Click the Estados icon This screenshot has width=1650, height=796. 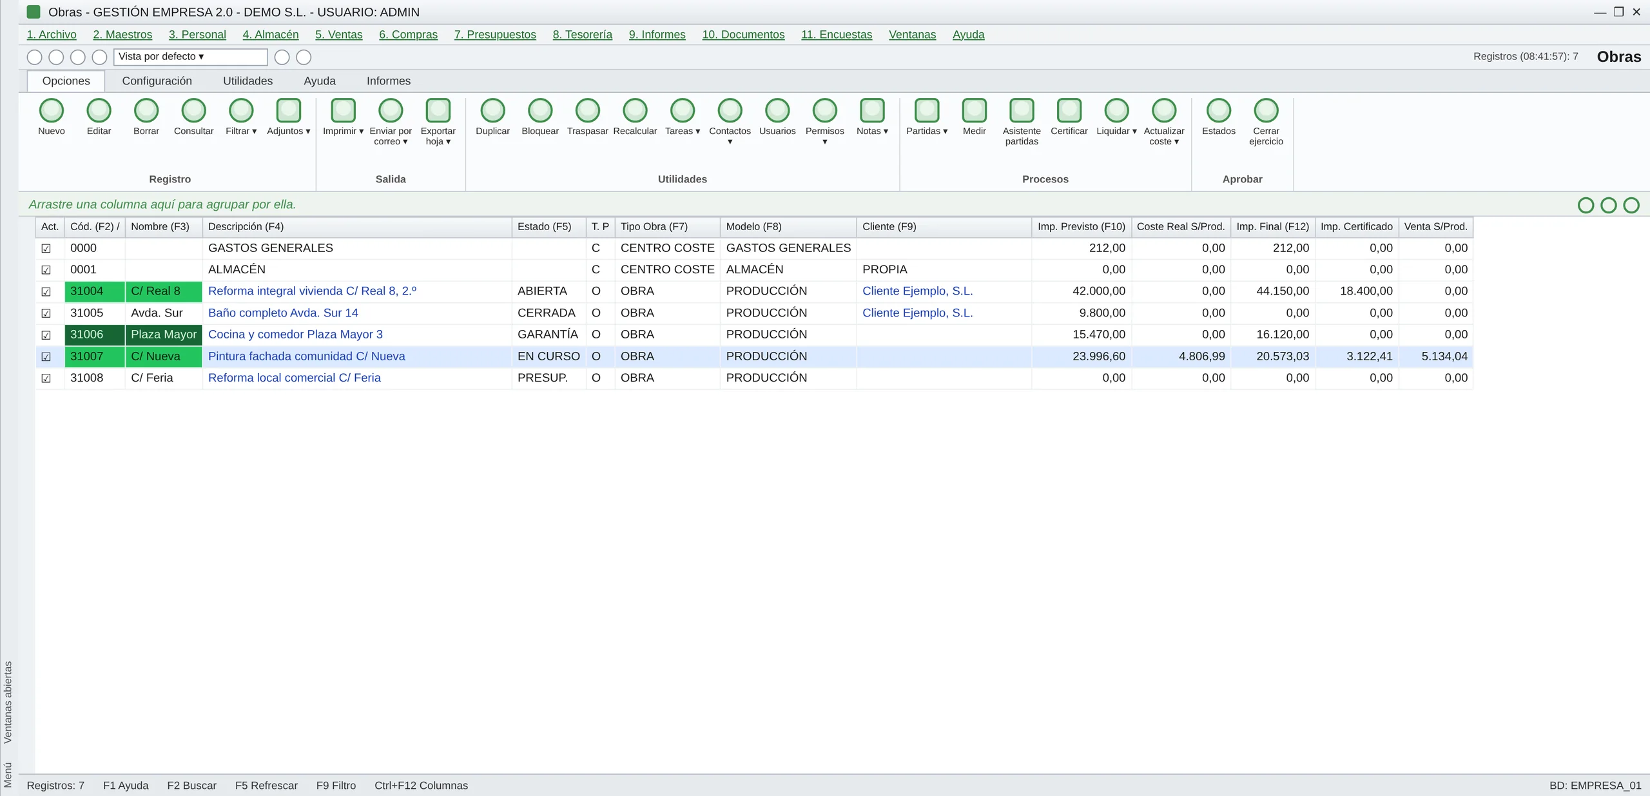[x=1218, y=110]
